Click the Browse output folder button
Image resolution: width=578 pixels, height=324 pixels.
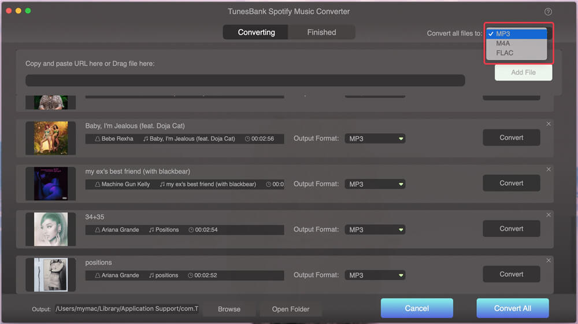coord(229,309)
